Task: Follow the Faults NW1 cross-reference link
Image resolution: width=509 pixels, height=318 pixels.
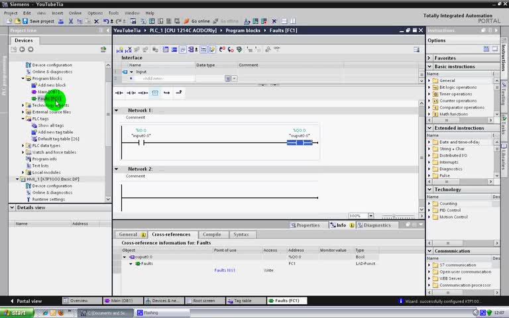Action: 225,270
